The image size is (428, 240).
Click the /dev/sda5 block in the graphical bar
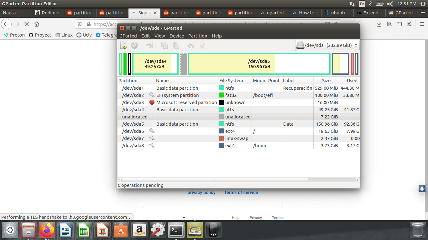(x=259, y=64)
